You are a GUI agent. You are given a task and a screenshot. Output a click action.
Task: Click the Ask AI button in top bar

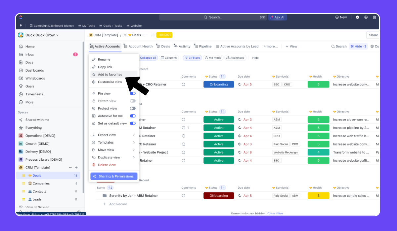pos(277,17)
